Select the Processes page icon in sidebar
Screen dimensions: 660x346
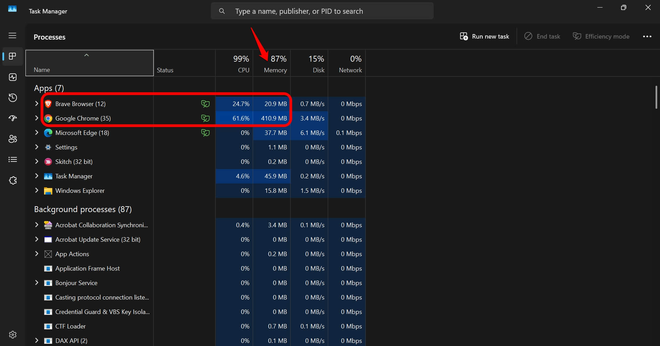click(x=13, y=56)
